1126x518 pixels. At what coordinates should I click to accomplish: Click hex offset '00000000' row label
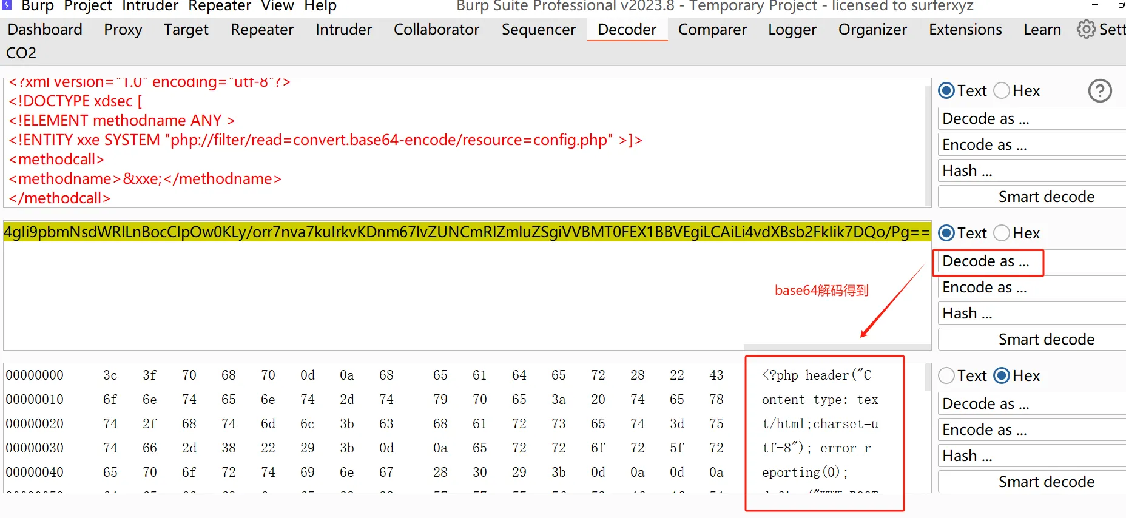pyautogui.click(x=35, y=375)
